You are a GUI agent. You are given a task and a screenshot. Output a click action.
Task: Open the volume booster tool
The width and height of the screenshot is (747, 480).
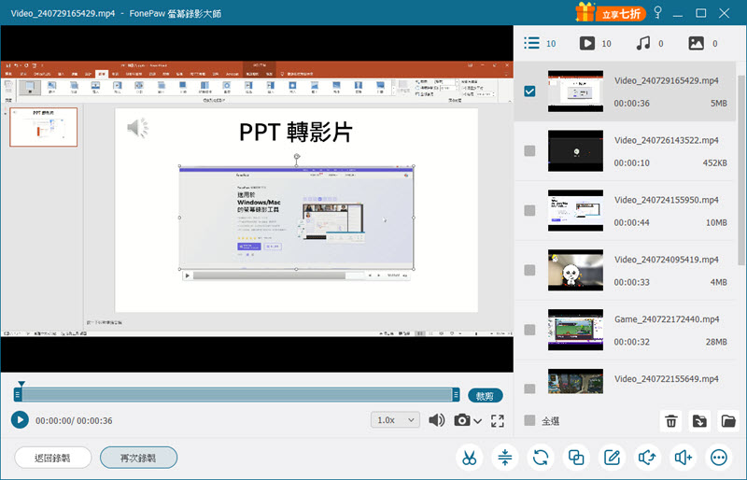pyautogui.click(x=684, y=458)
